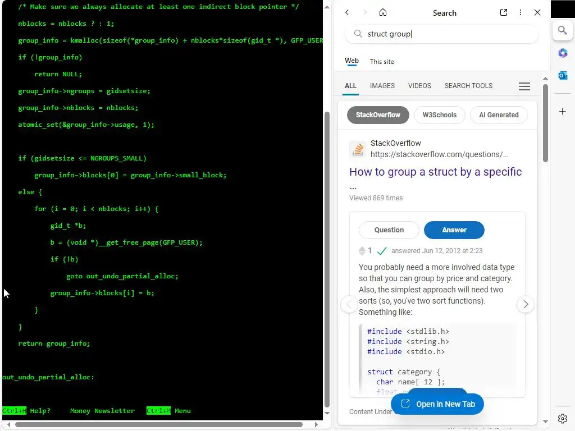575x431 pixels.
Task: Select the Web search scope tab
Action: [x=352, y=61]
